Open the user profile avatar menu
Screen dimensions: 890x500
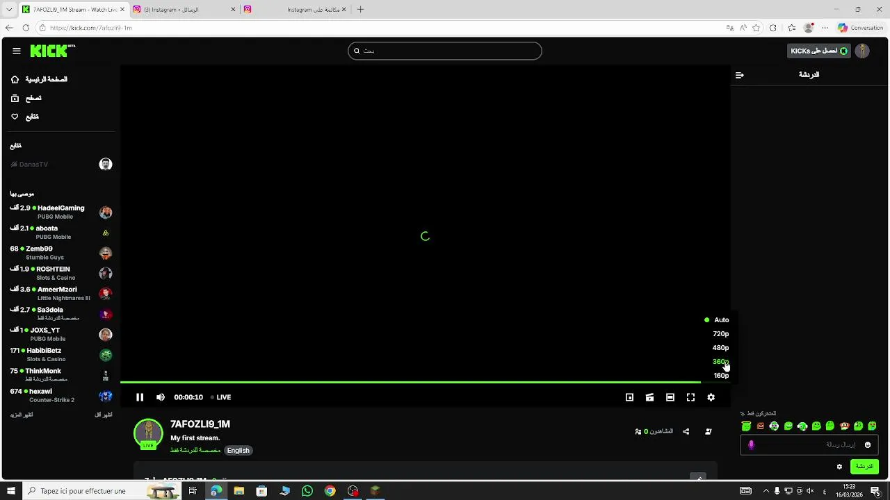click(862, 51)
